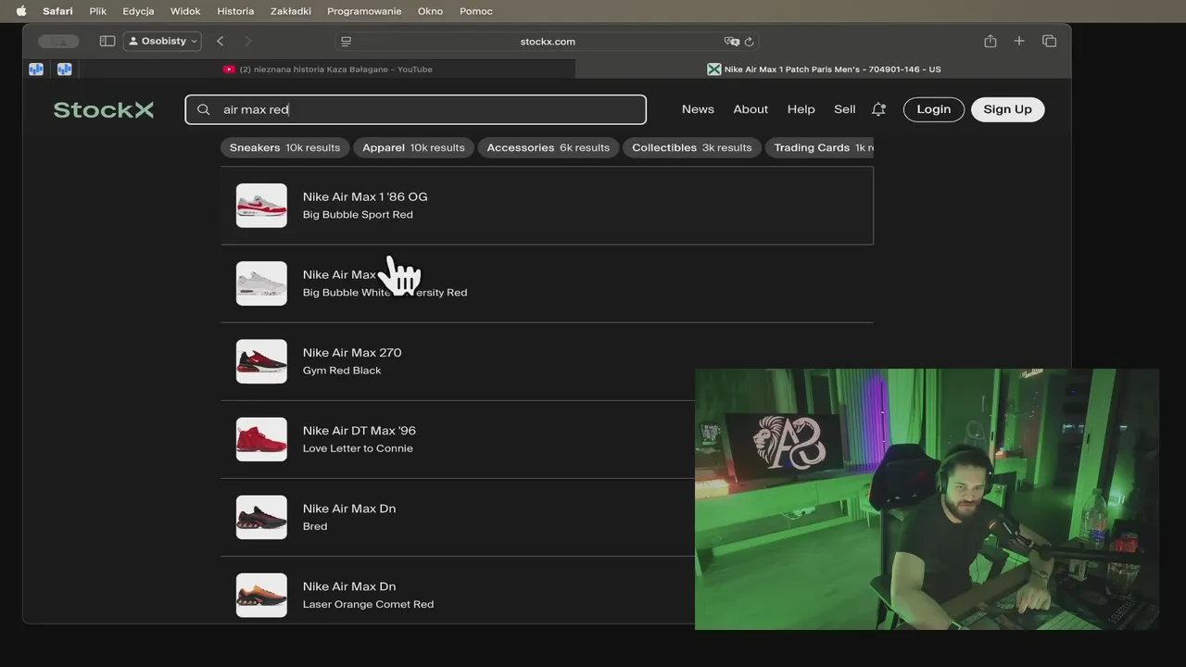This screenshot has height=667, width=1186.
Task: Open the Widok menu
Action: (x=185, y=11)
